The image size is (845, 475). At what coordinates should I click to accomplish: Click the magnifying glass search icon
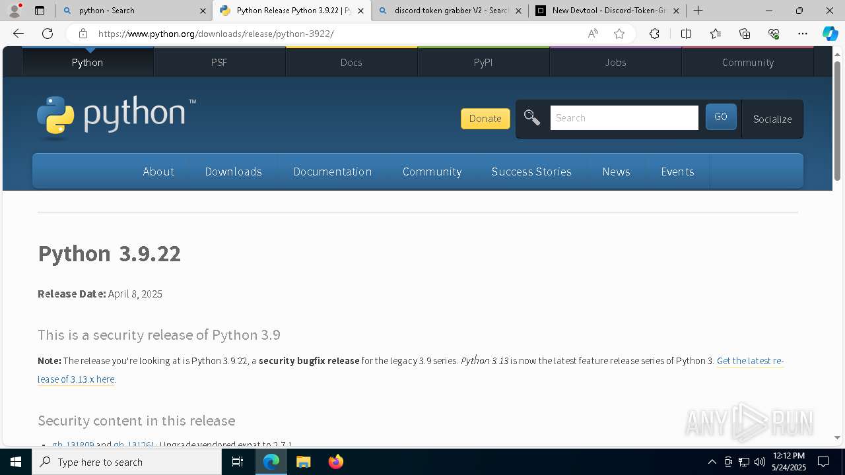(x=532, y=118)
